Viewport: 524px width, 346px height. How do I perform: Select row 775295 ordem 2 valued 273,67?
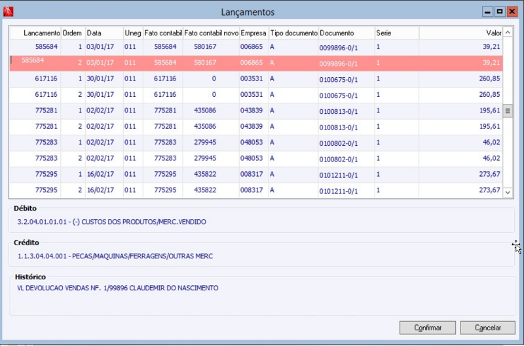[x=256, y=190]
